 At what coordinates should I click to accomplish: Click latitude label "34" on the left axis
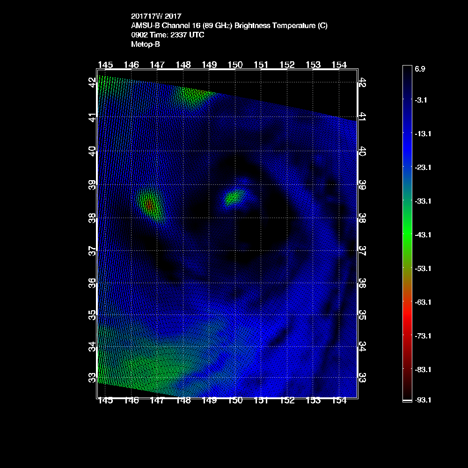click(x=93, y=347)
